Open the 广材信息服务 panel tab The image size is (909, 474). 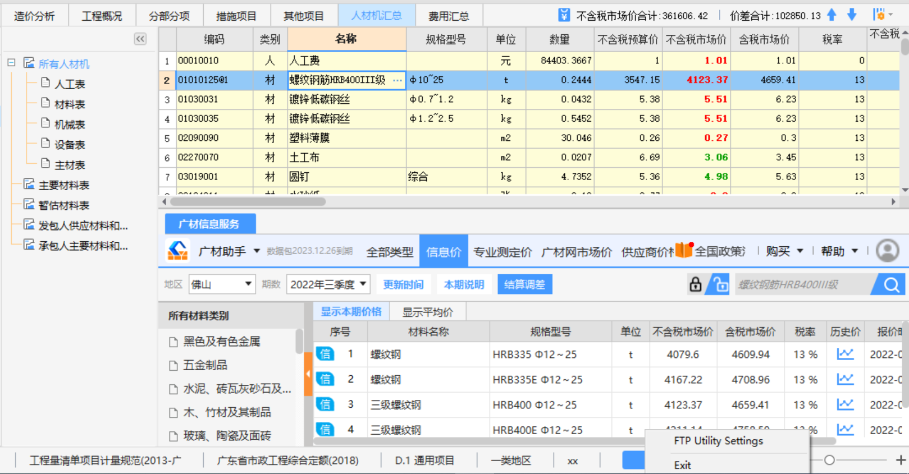[x=210, y=224]
